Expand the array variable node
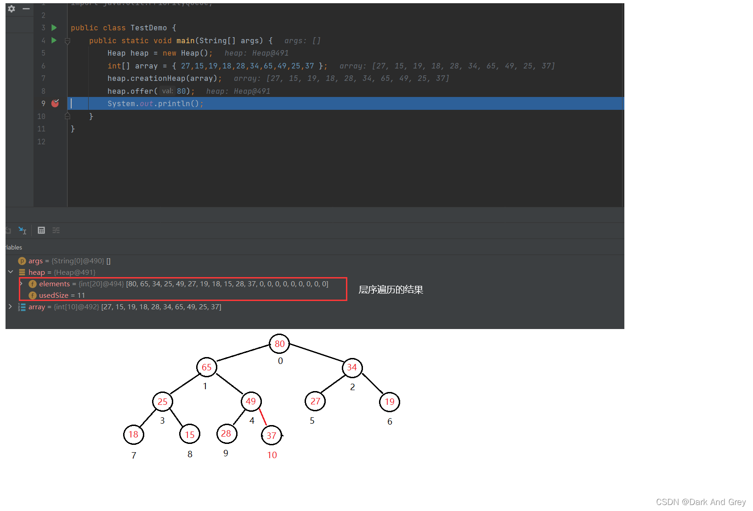 10,307
